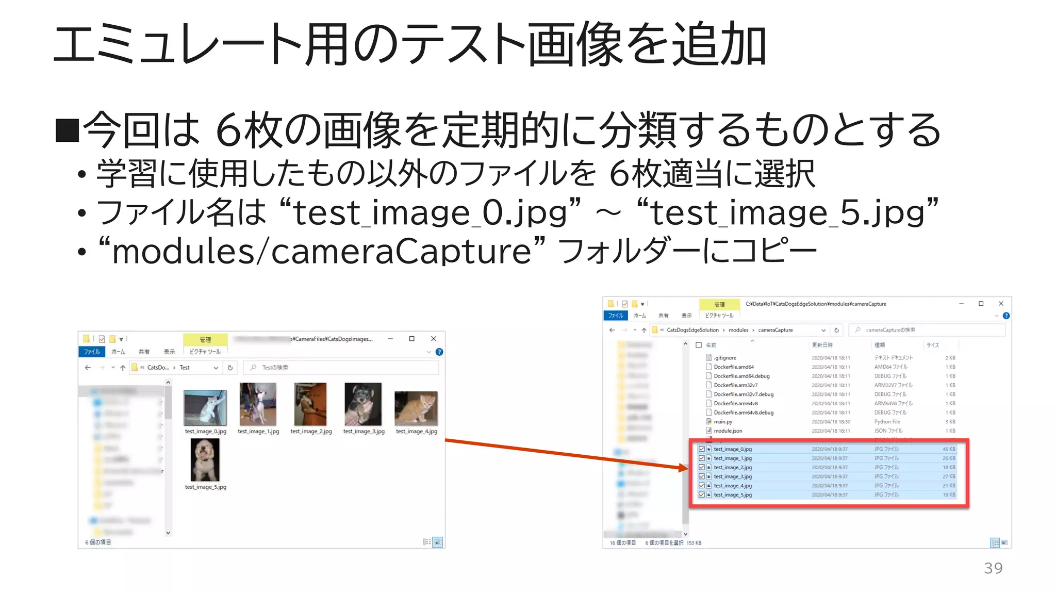Sort by 種類 column header
Image resolution: width=1056 pixels, height=594 pixels.
(x=880, y=345)
